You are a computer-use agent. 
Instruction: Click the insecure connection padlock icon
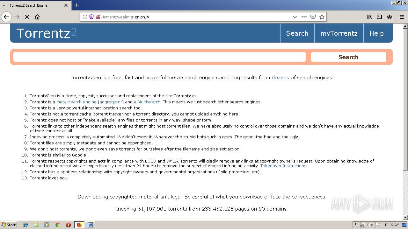click(98, 17)
